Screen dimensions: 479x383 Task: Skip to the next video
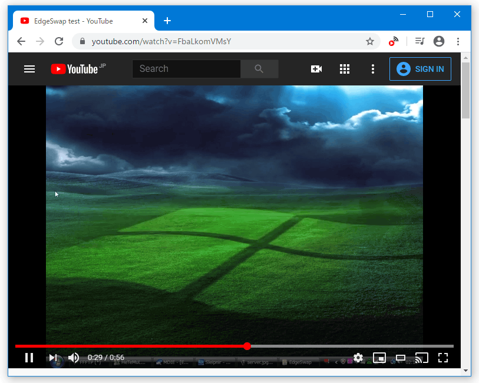(x=53, y=357)
